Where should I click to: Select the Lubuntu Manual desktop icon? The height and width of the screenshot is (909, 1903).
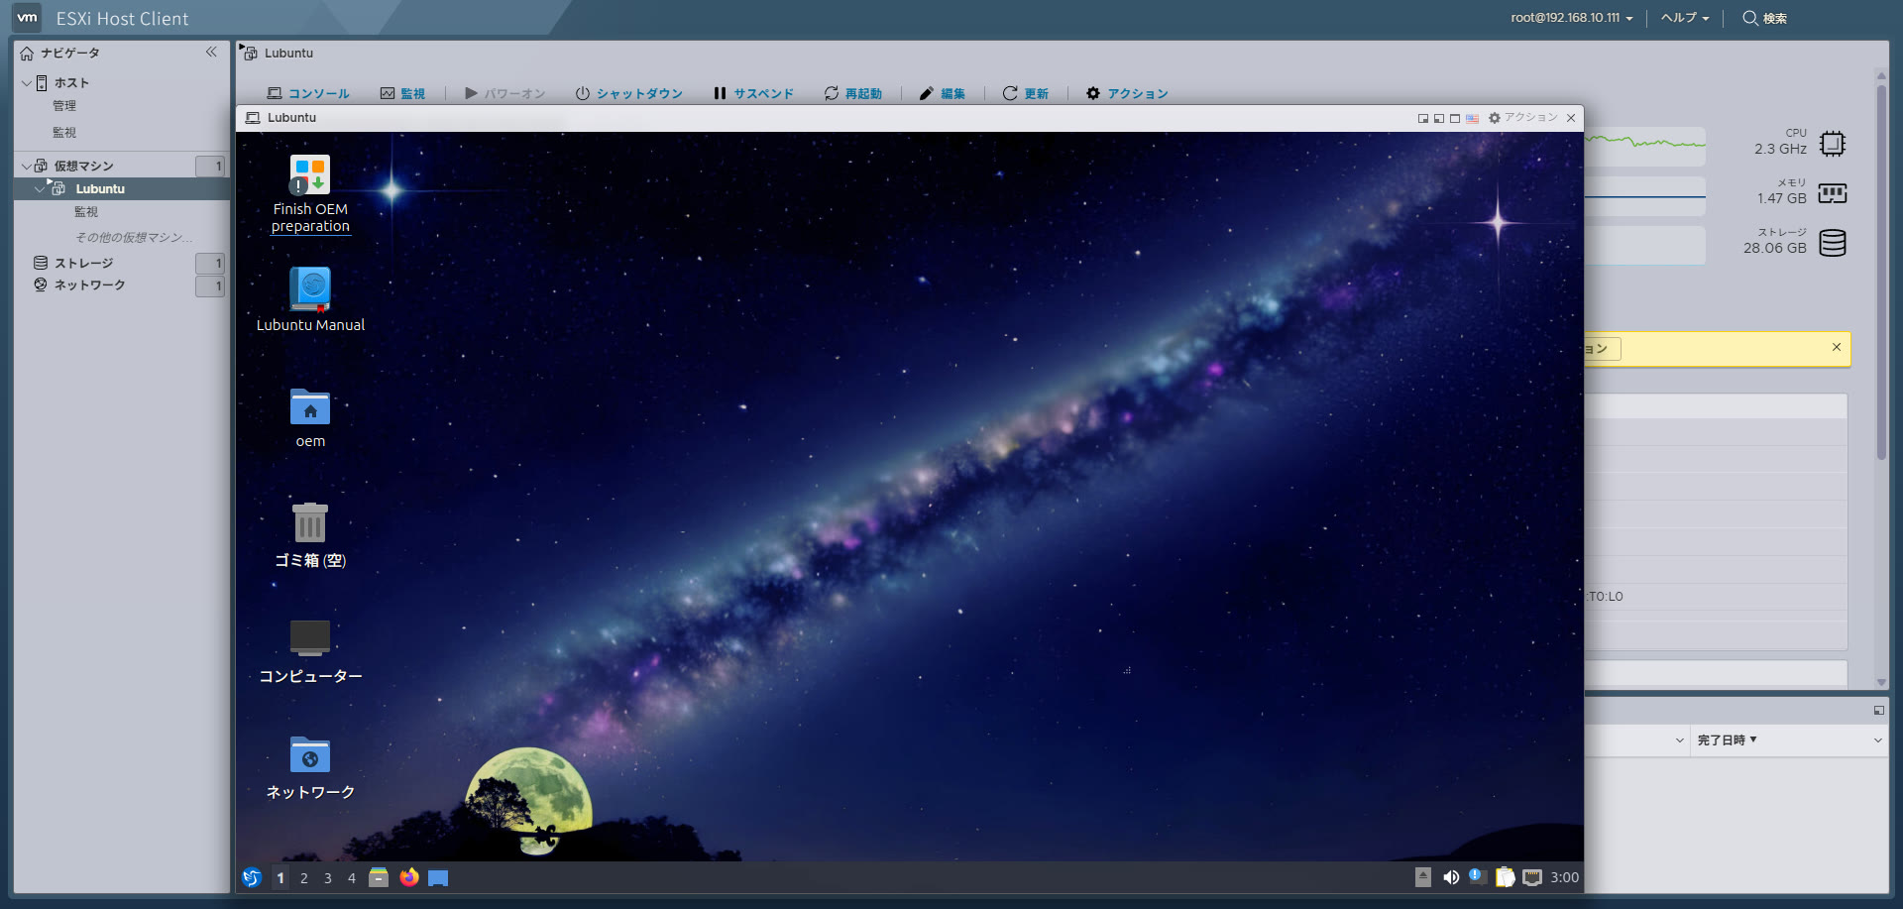310,288
